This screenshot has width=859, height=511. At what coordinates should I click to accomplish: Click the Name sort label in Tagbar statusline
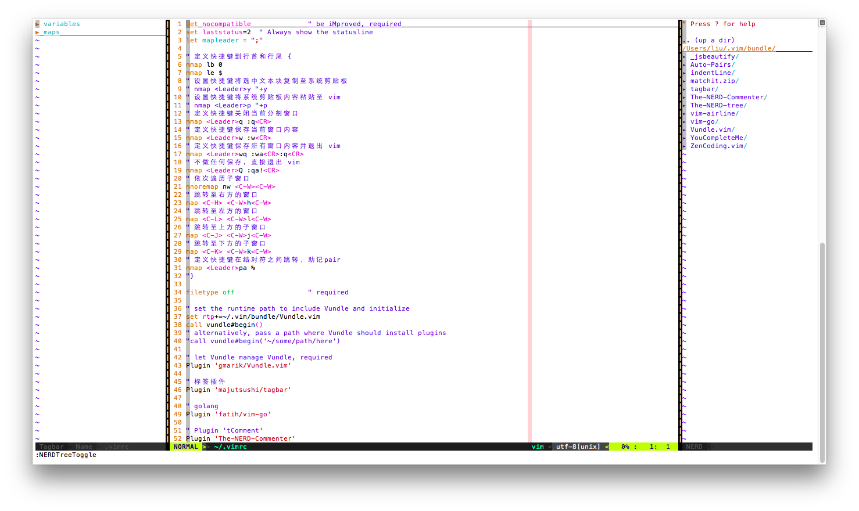pyautogui.click(x=84, y=447)
